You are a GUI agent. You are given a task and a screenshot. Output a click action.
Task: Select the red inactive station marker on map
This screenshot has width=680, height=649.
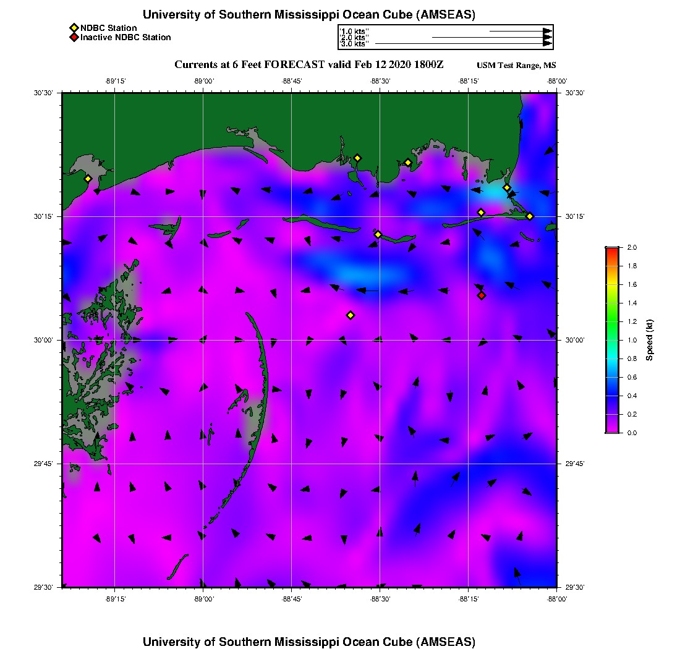pos(482,295)
